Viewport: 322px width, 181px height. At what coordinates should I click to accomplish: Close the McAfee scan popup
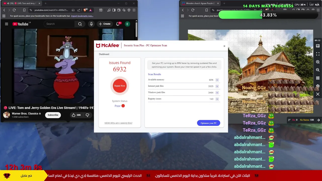(224, 46)
